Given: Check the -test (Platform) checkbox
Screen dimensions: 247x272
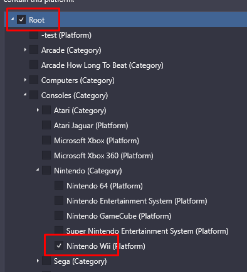Looking at the screenshot, I should [x=34, y=35].
